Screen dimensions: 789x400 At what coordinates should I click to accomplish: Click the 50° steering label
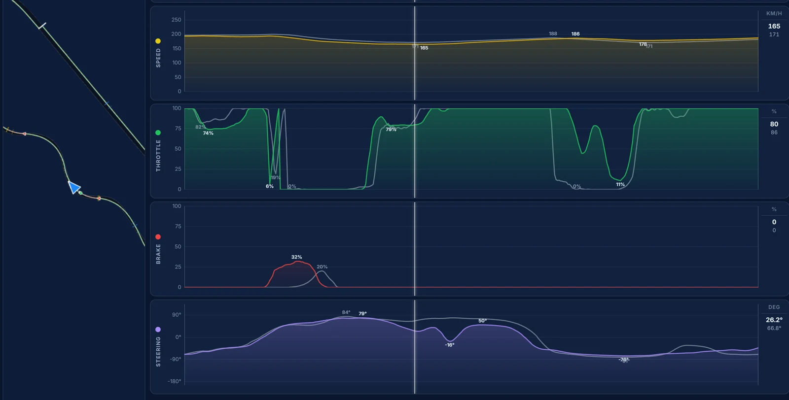[x=482, y=321]
